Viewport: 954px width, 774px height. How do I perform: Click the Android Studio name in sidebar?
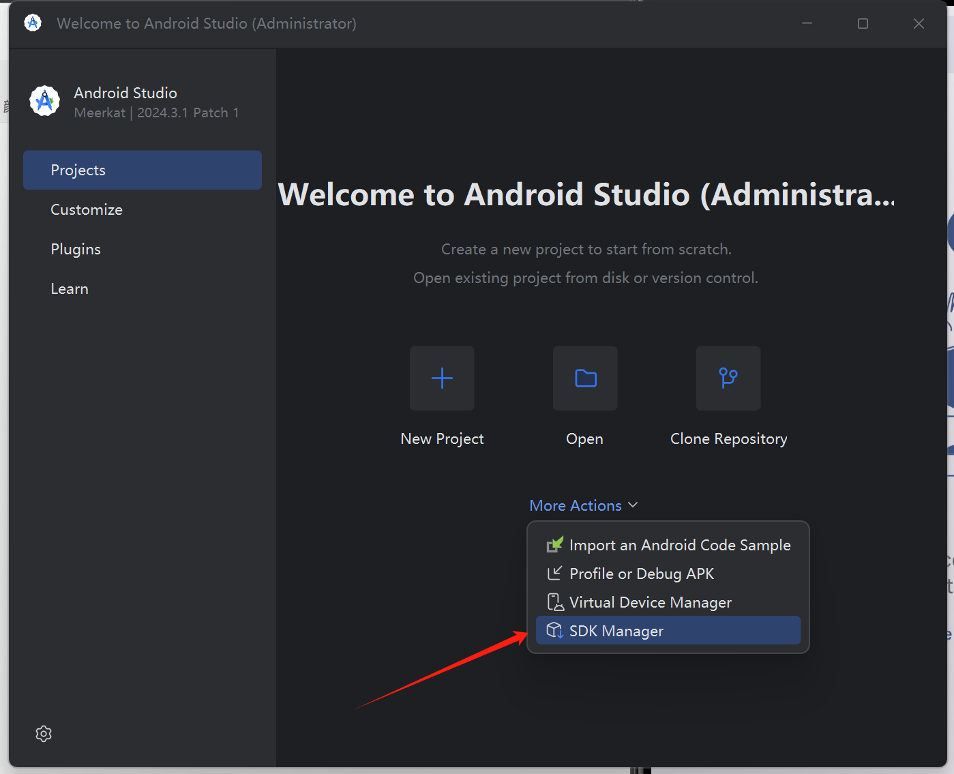[x=125, y=93]
